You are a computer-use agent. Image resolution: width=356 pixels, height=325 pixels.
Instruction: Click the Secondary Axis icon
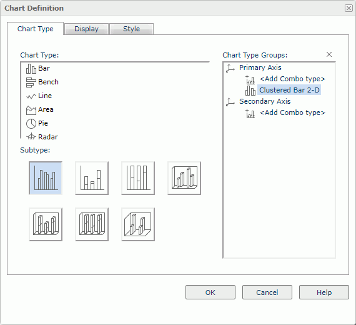[x=230, y=102]
